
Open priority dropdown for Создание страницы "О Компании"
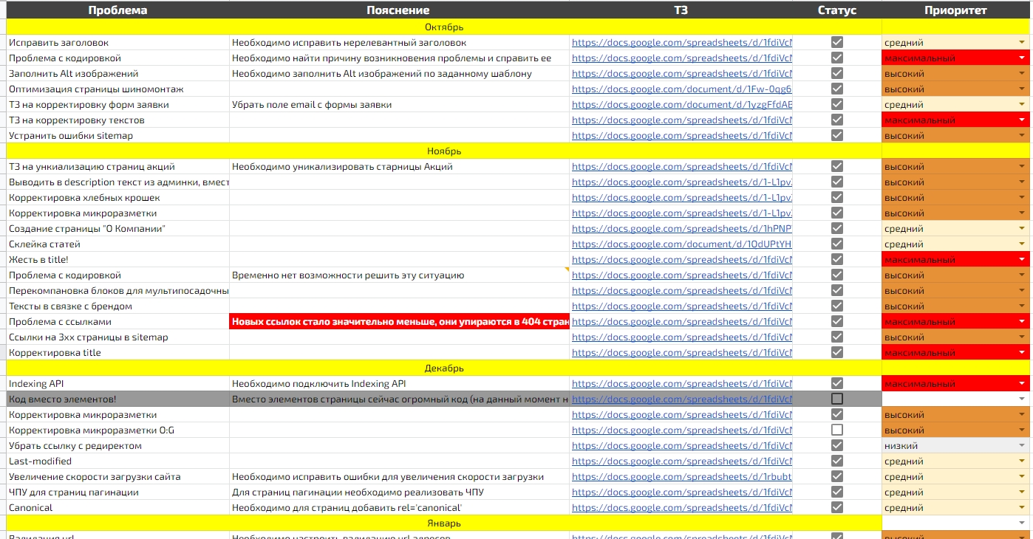pyautogui.click(x=1022, y=229)
